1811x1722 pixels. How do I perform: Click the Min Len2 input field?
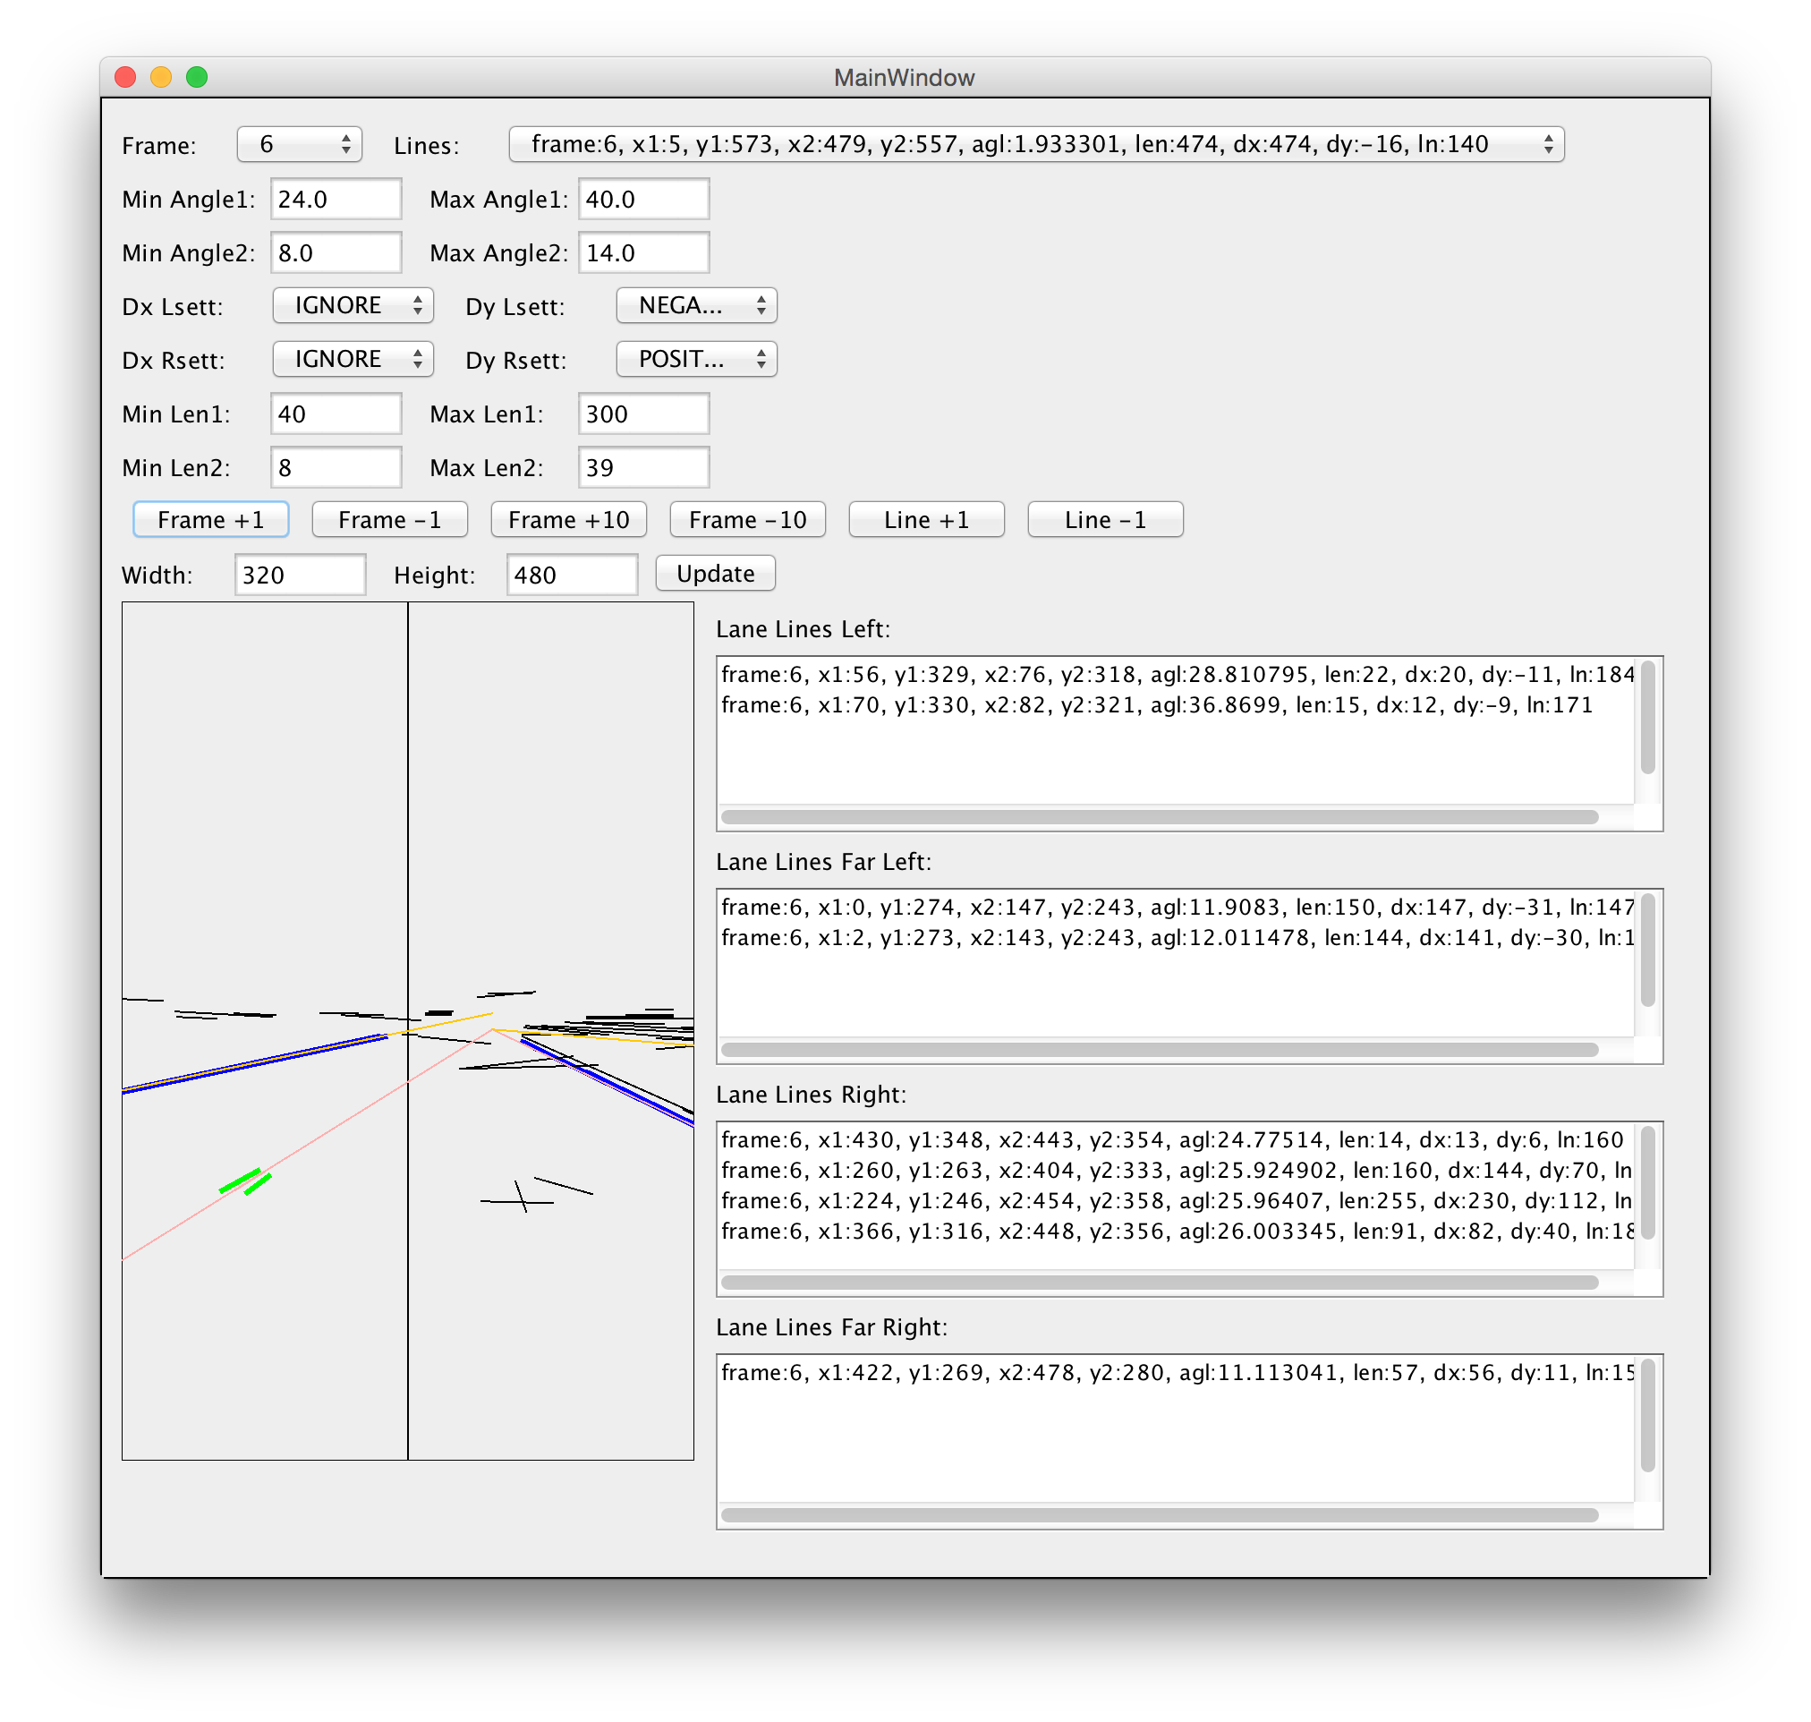pyautogui.click(x=336, y=468)
